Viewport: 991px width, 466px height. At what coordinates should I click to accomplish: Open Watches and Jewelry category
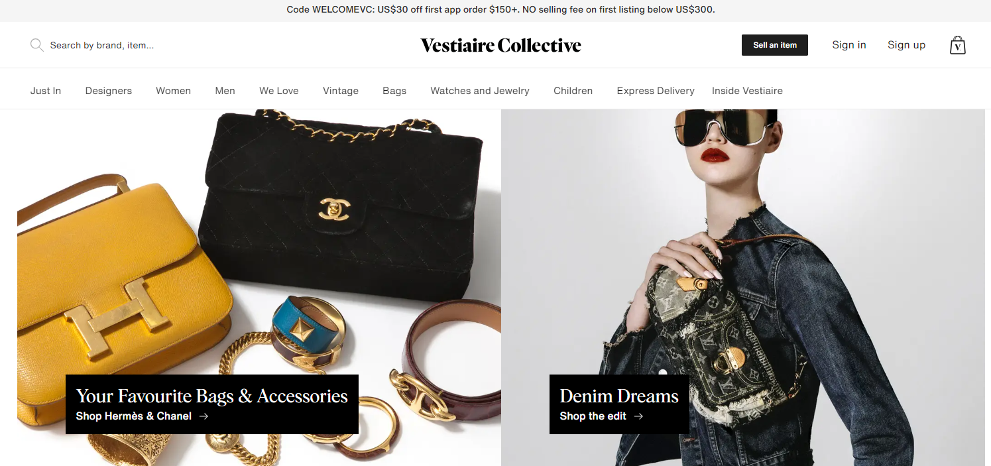480,91
